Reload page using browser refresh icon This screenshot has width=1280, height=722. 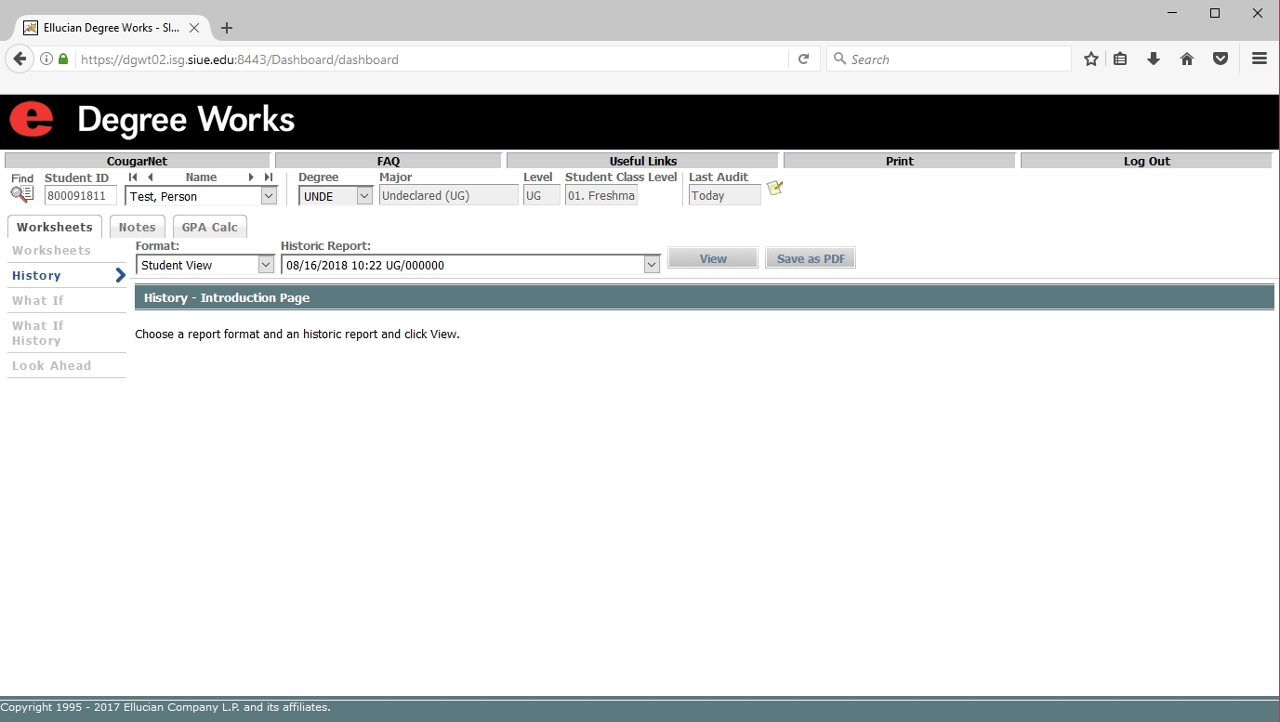click(x=803, y=59)
